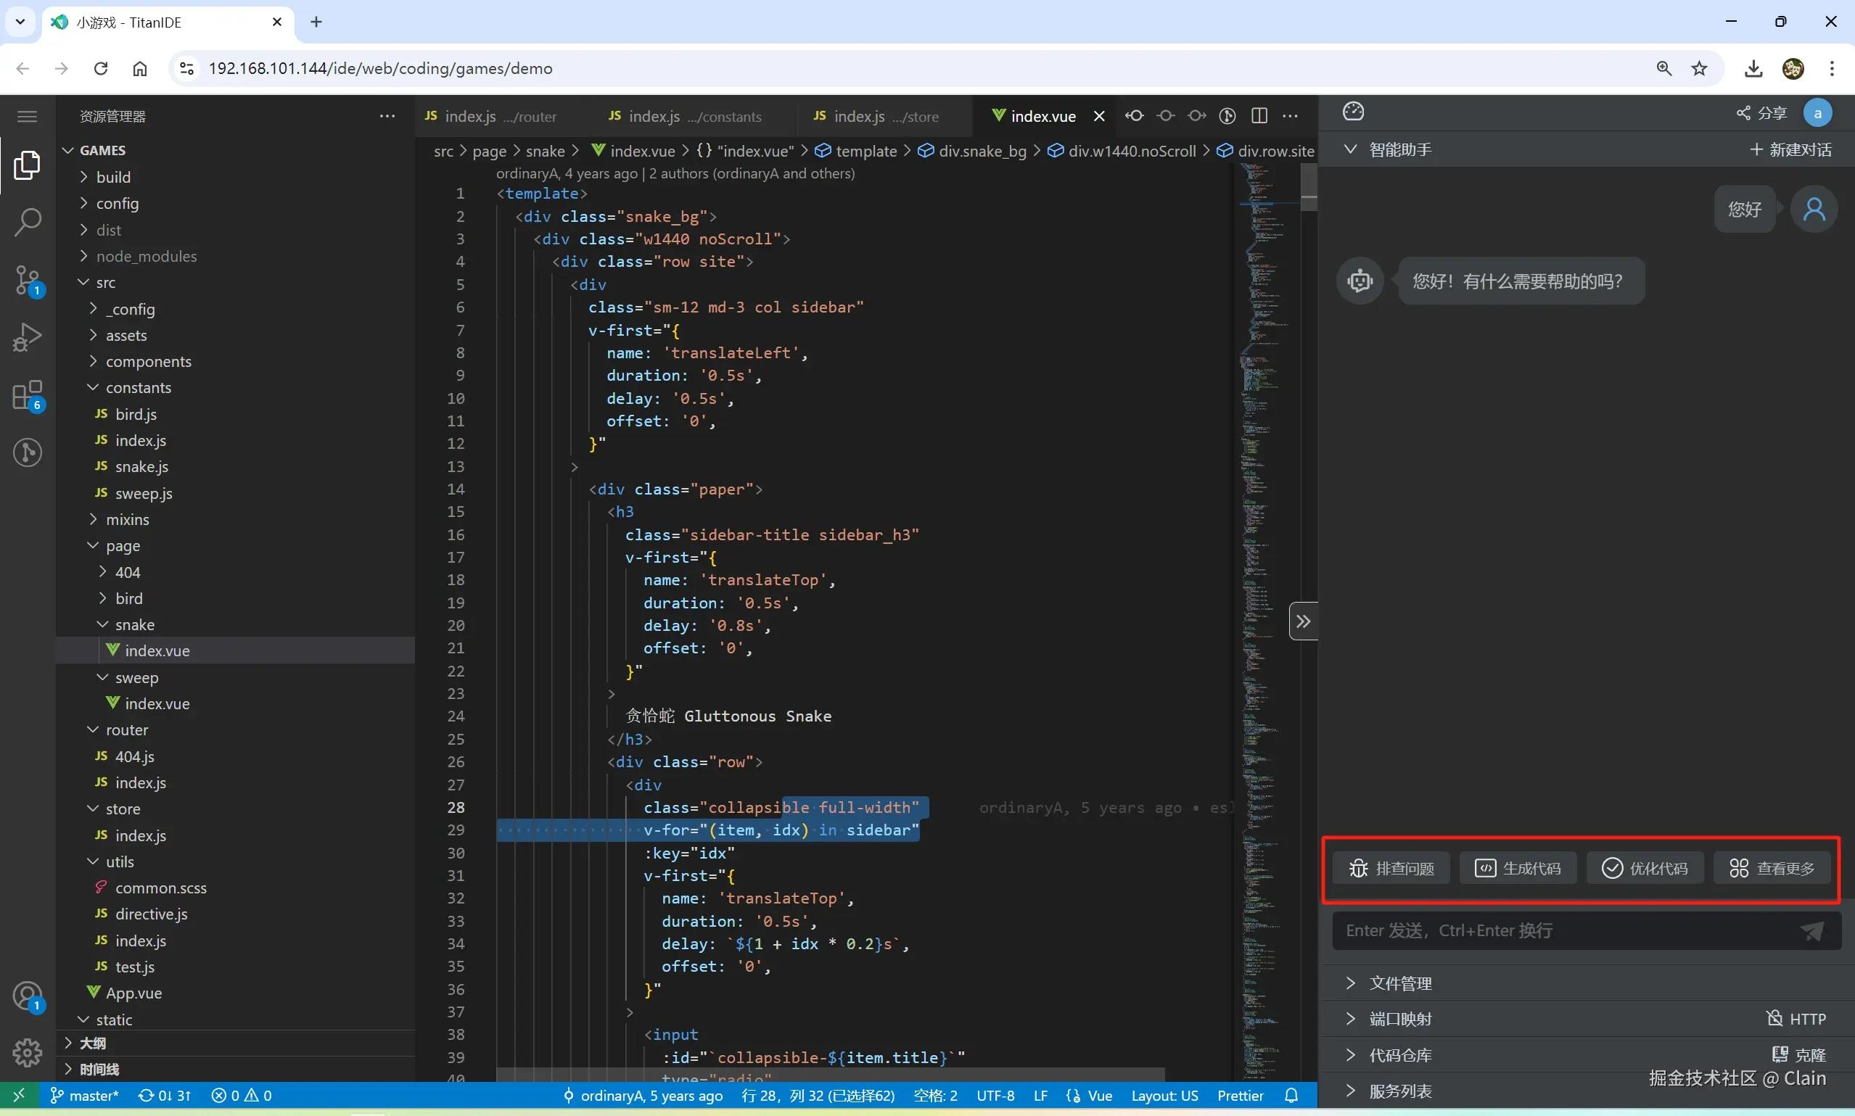Collapse the 智能助手 assistant section
This screenshot has width=1855, height=1116.
pos(1387,149)
